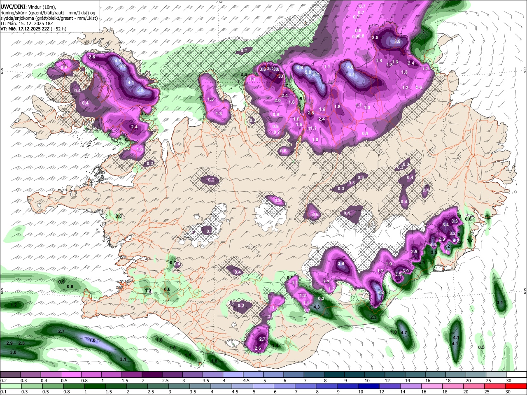Click the 5.8 snowfall value on the map
The width and height of the screenshot is (527, 395).
(308, 72)
